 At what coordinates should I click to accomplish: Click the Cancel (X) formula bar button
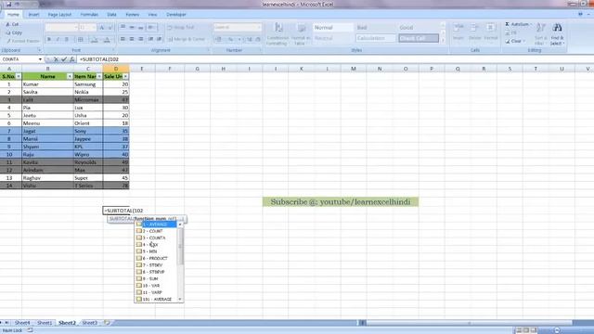tap(56, 59)
